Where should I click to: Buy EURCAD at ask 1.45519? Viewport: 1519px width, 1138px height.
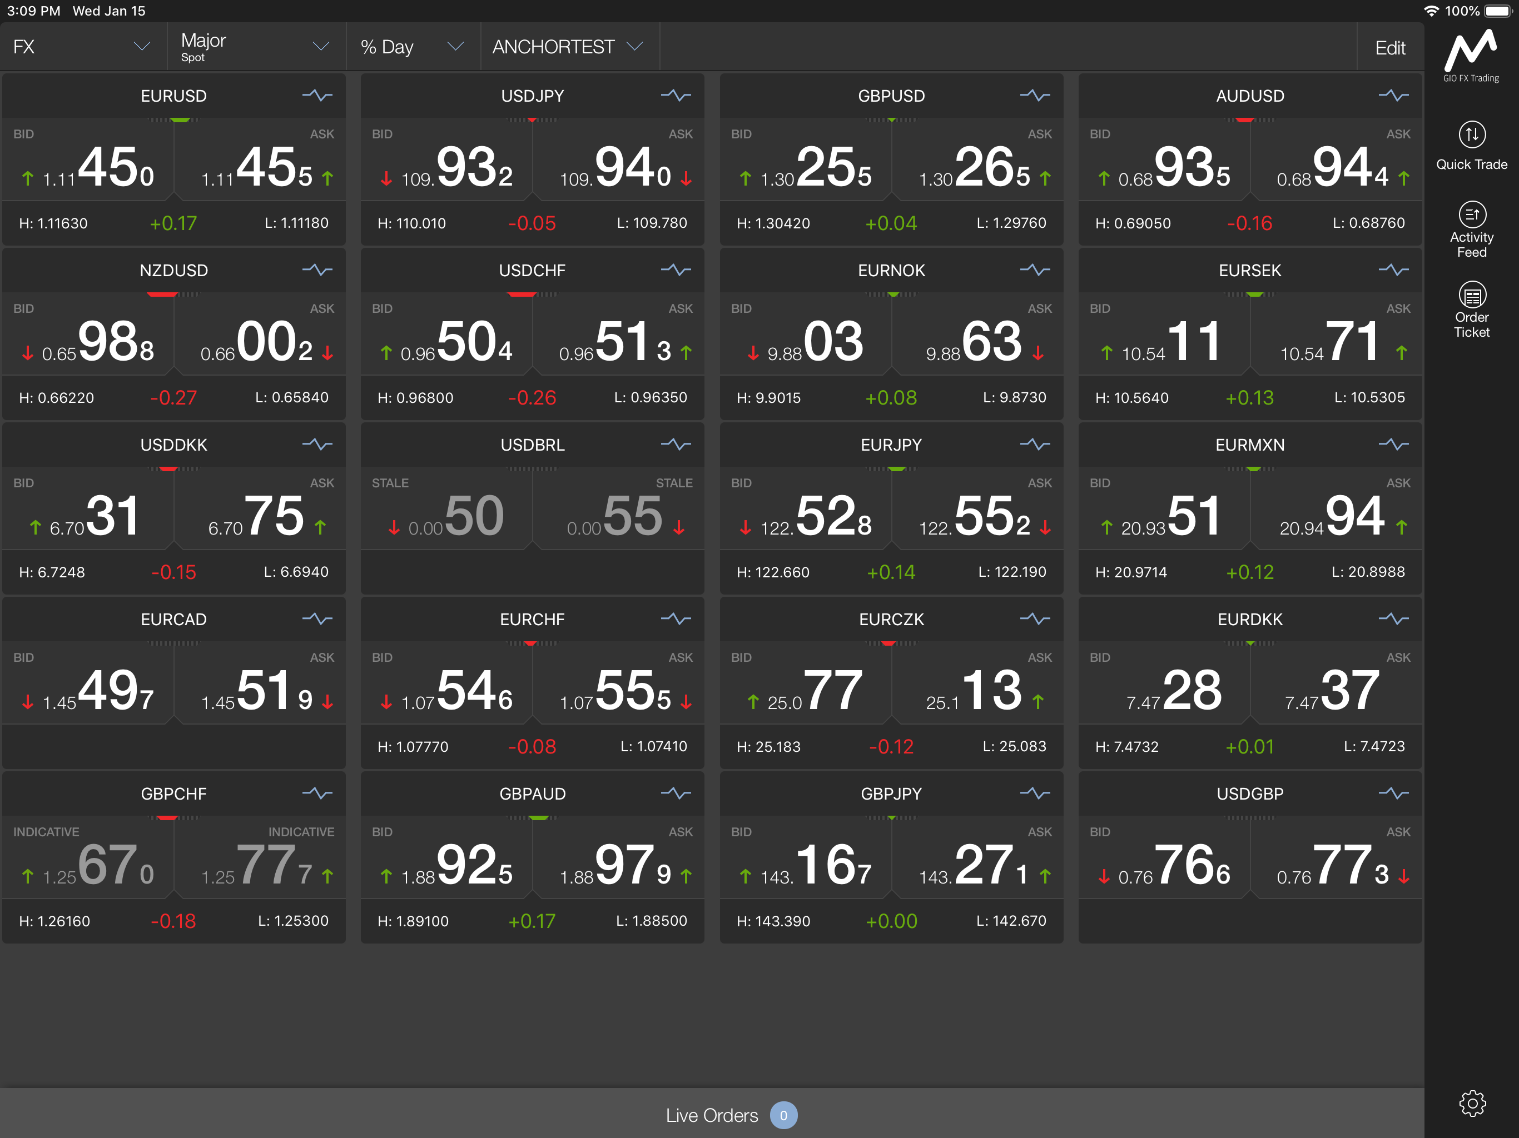point(260,682)
